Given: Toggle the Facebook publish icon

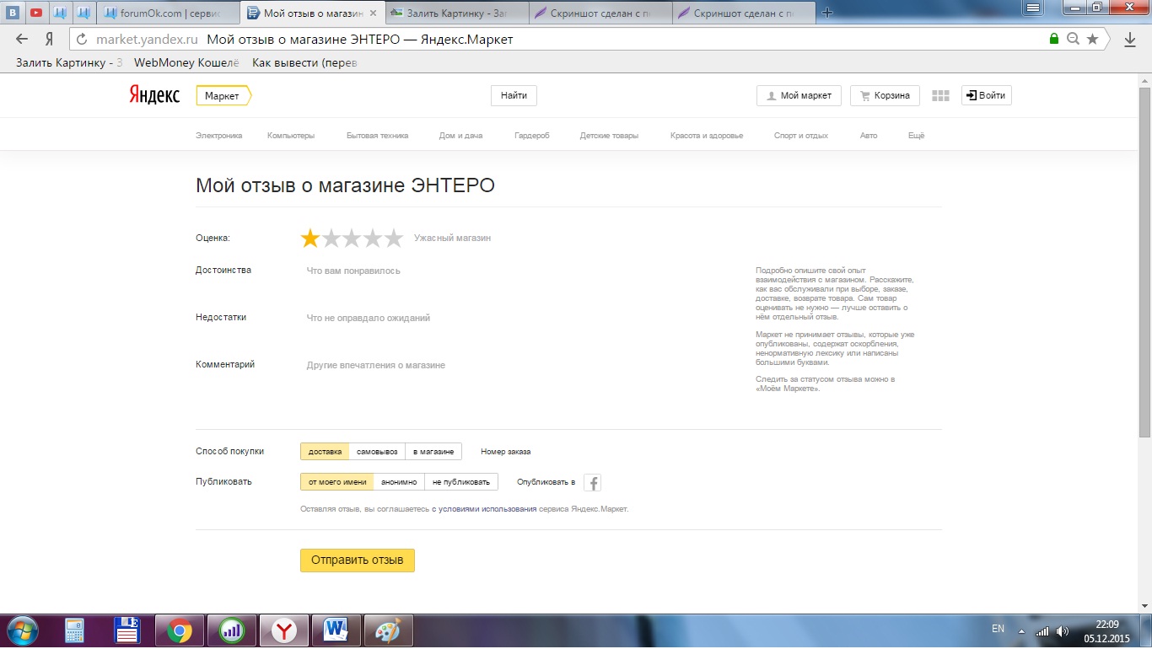Looking at the screenshot, I should point(593,483).
